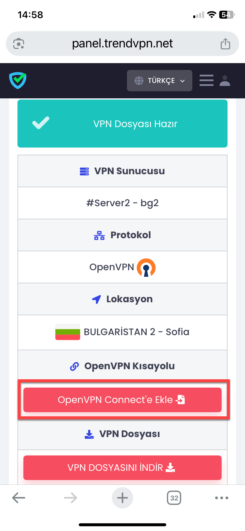This screenshot has height=531, width=245.
Task: Open the user profile icon
Action: coord(225,80)
